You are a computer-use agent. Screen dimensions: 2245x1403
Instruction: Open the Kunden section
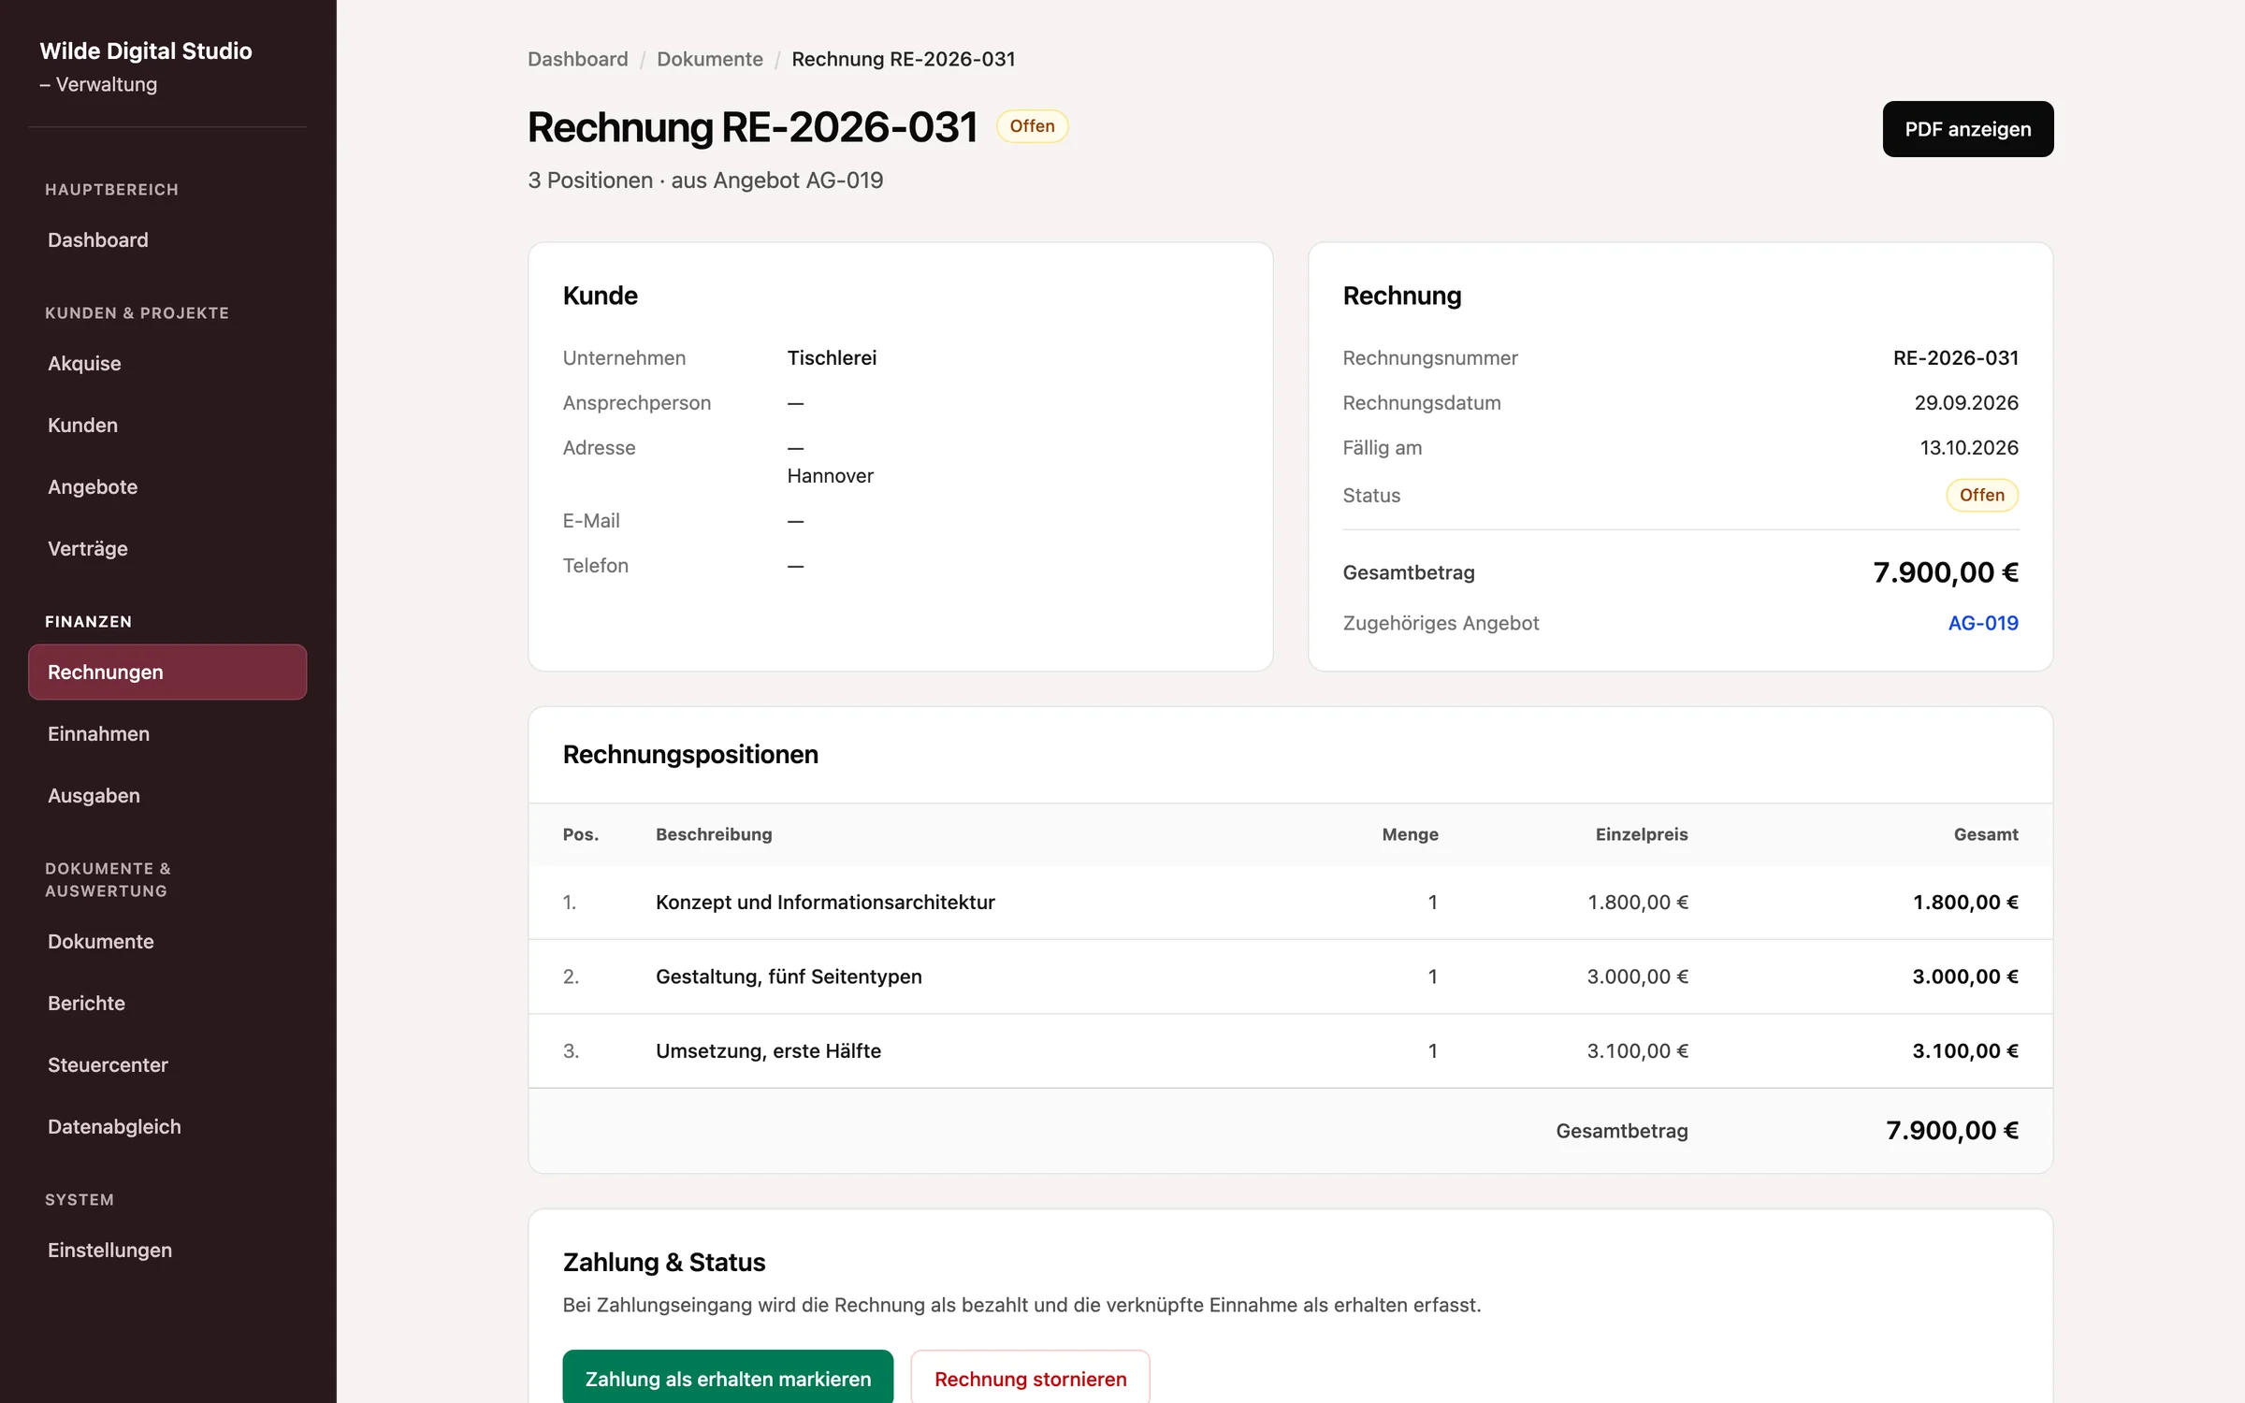pos(167,426)
